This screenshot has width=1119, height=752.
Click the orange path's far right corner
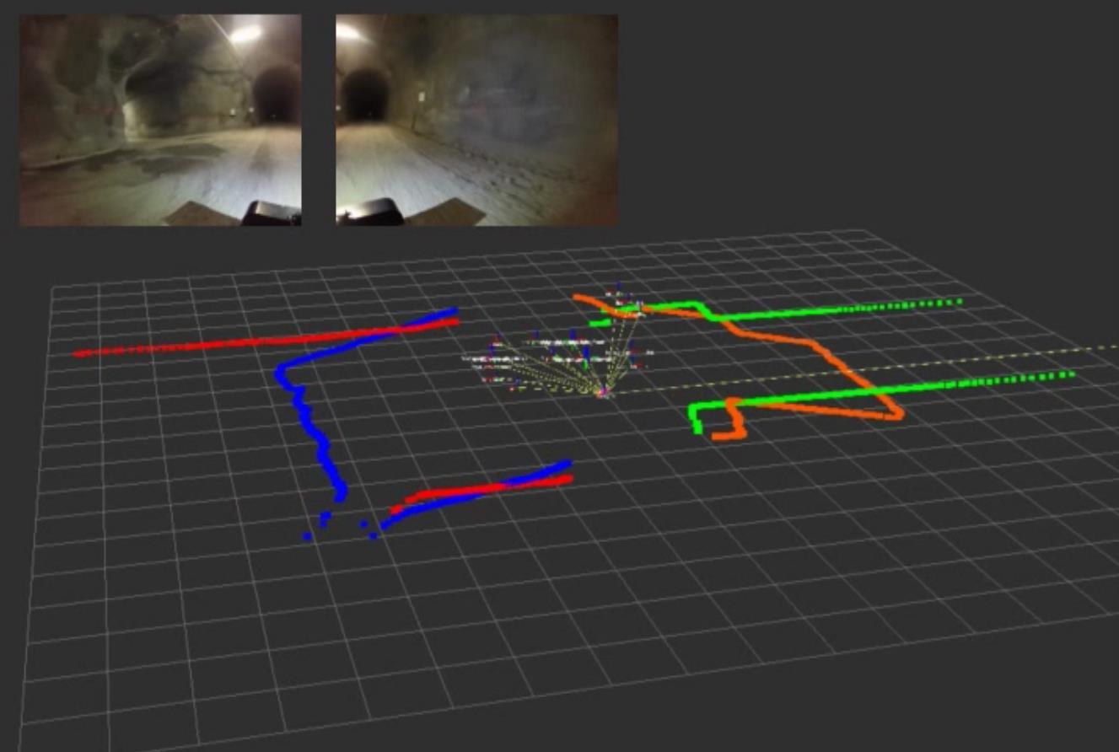click(897, 414)
